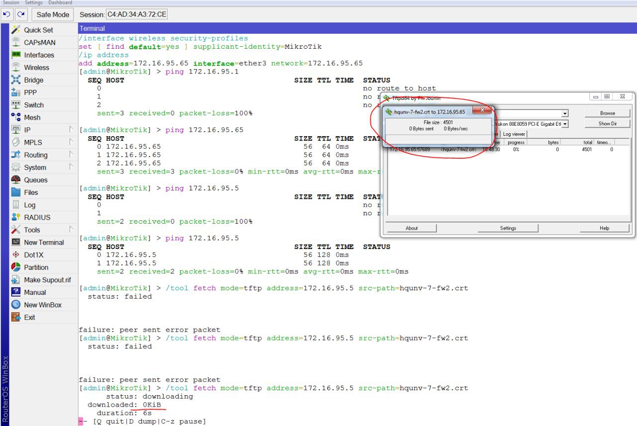Screen dimensions: 637x426
Task: Click the '0 Bytes sent' text in popup
Action: (422, 129)
